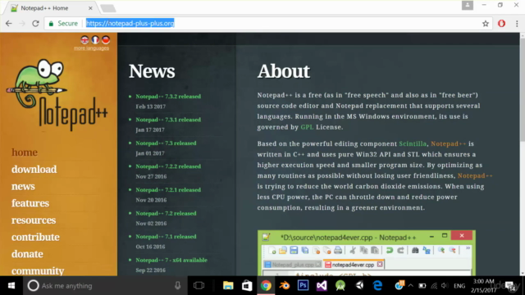
Task: Open Microsoft Edge from the taskbar
Action: click(378, 286)
